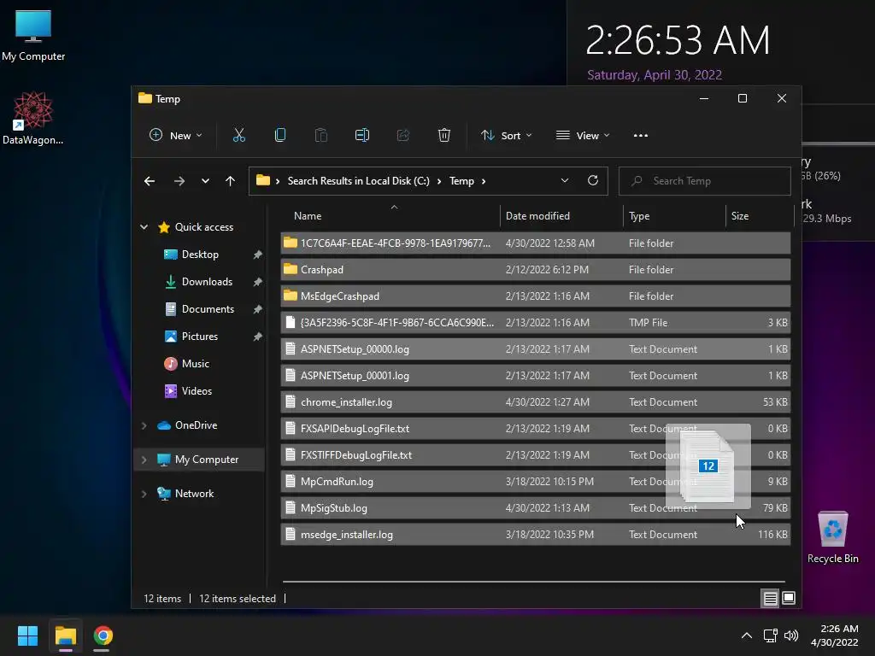
Task: Open the New item dropdown
Action: tap(176, 135)
